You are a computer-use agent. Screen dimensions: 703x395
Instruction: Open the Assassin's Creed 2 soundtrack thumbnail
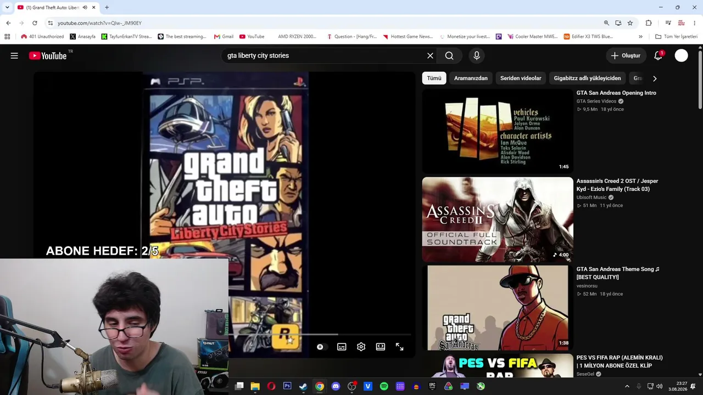pyautogui.click(x=498, y=219)
